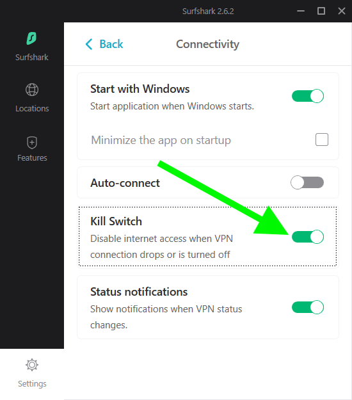Toggle Start with Windows switch
Screen dimensions: 352x400
(x=308, y=96)
